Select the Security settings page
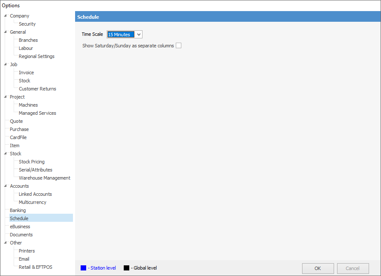The width and height of the screenshot is (381, 276). click(26, 23)
